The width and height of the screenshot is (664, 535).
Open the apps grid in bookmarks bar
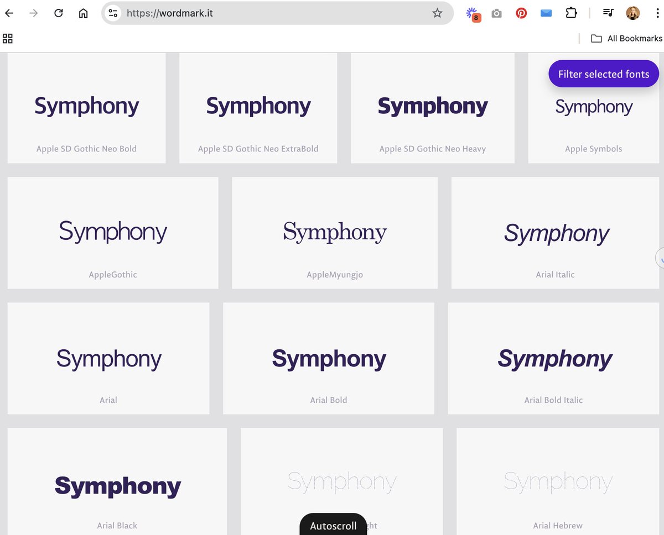pos(8,38)
